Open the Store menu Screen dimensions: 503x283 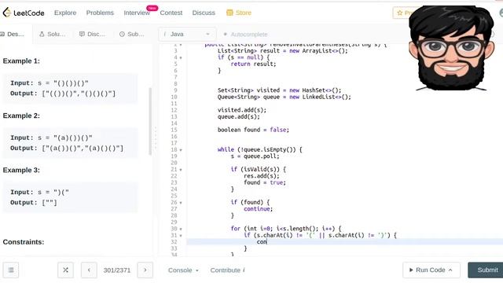(x=239, y=13)
